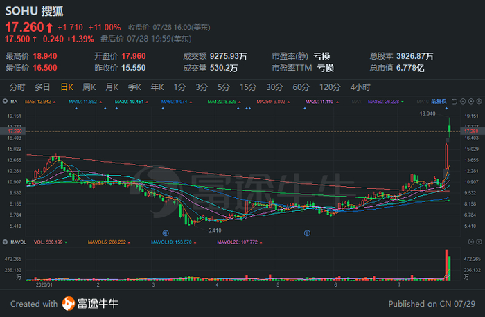The height and width of the screenshot is (317, 485).
Task: Click the 前复权 adjustment option
Action: point(439,101)
